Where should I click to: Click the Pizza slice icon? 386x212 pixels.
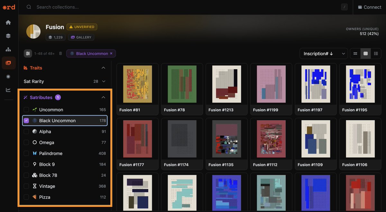tap(35, 197)
